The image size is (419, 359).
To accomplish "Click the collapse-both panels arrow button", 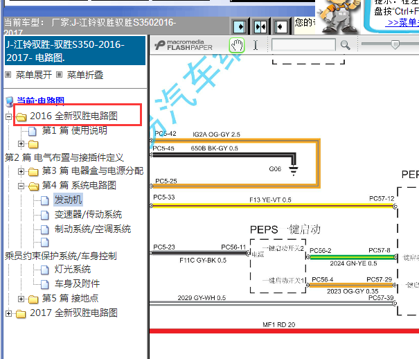I will [260, 26].
